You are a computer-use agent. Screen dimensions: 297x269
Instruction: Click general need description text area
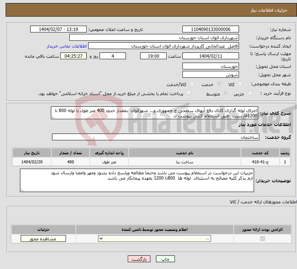pyautogui.click(x=155, y=113)
